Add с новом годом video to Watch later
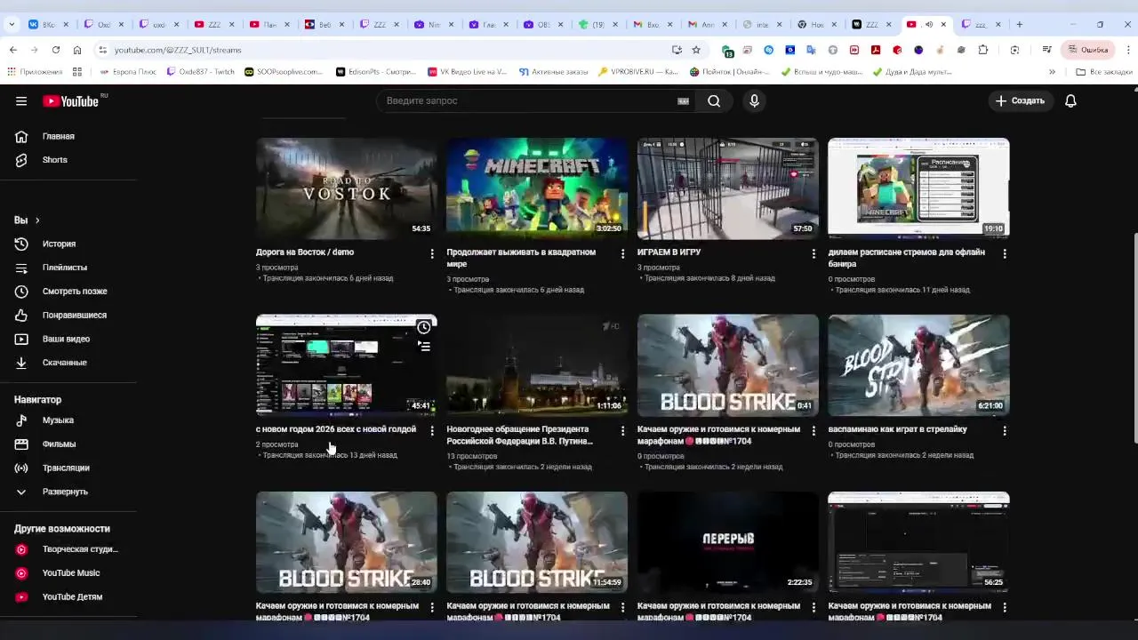Image resolution: width=1138 pixels, height=640 pixels. point(424,328)
